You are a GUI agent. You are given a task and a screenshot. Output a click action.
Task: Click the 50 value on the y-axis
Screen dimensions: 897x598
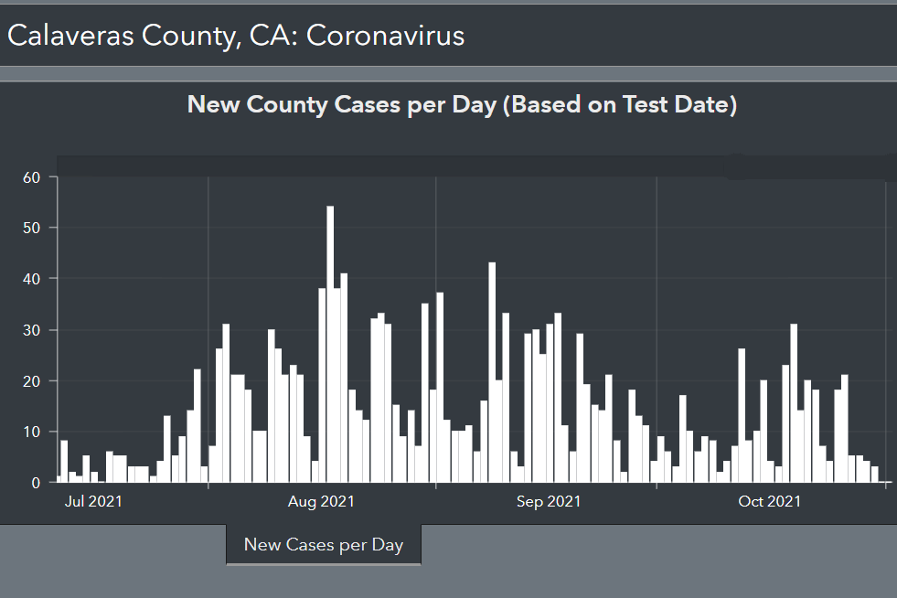[x=32, y=228]
